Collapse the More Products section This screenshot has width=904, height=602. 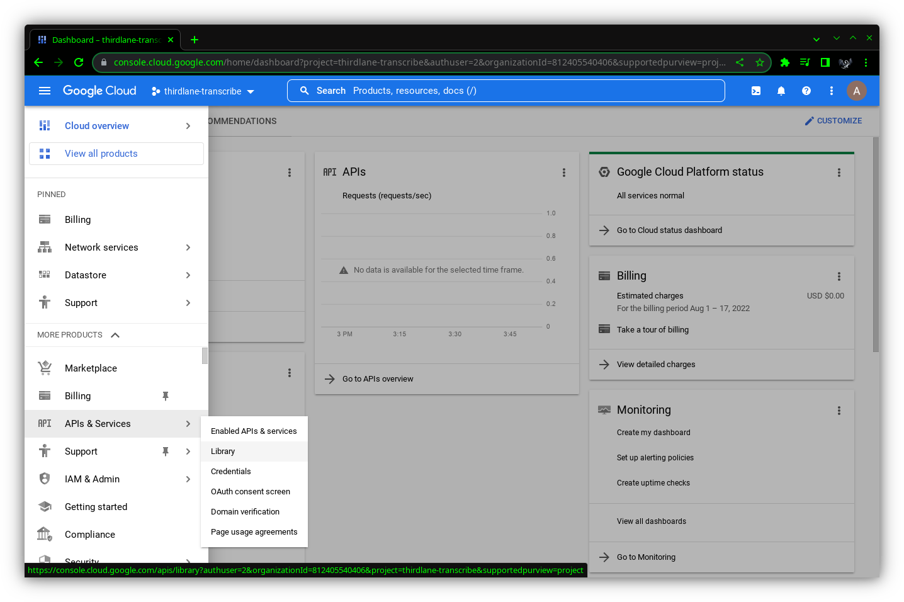(115, 335)
